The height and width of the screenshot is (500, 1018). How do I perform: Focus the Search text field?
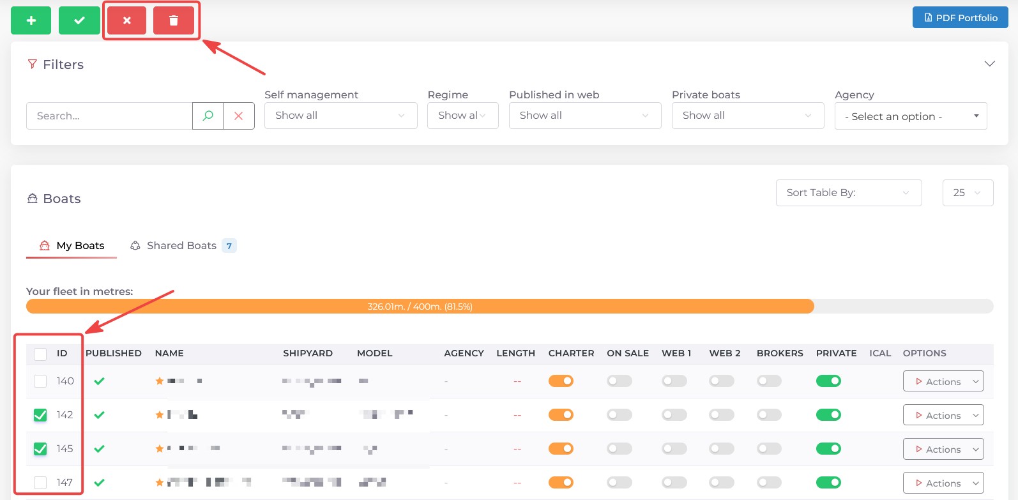(109, 116)
